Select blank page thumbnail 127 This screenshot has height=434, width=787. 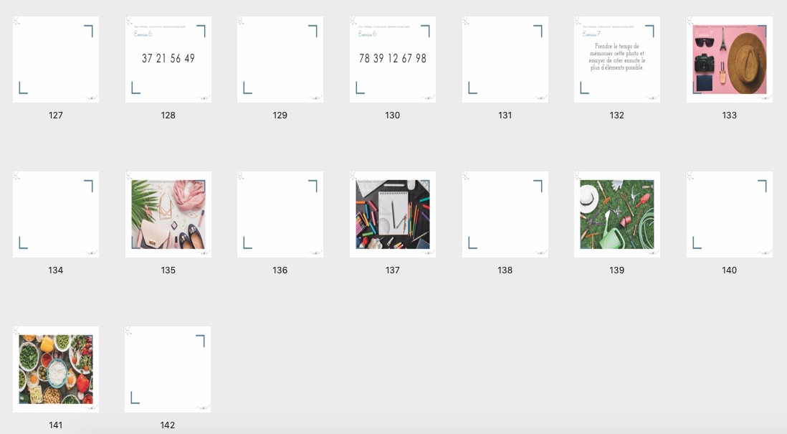coord(56,60)
